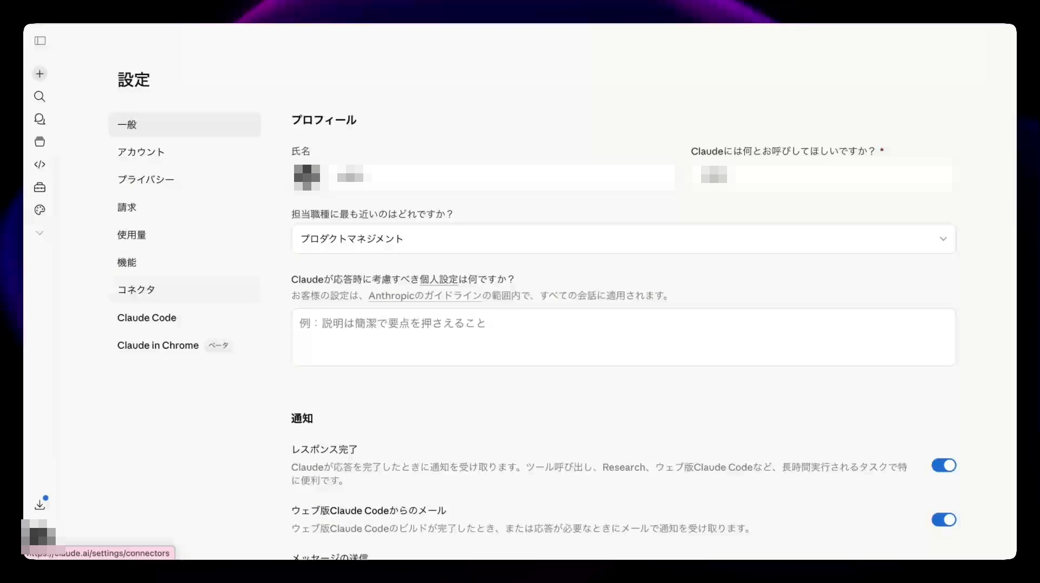1040x583 pixels.
Task: Toggle ウェブ版Claude Codeからのメール switch
Action: pos(944,520)
